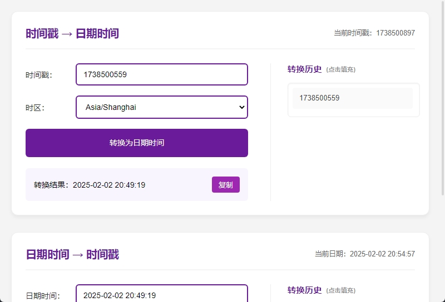Image resolution: width=445 pixels, height=302 pixels.
Task: Click the 时区: label
Action: coord(35,108)
